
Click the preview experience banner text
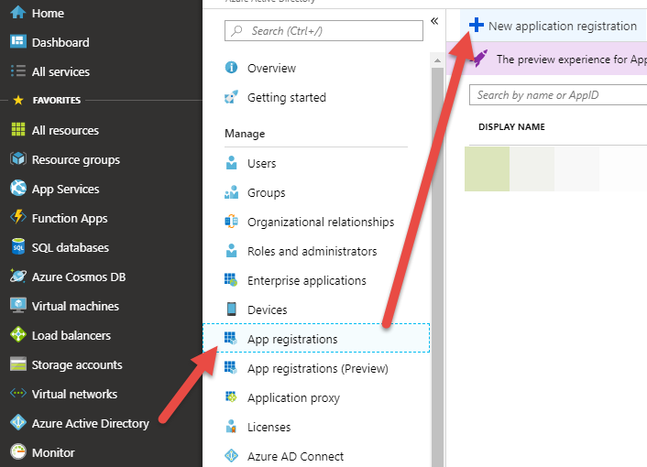(572, 60)
